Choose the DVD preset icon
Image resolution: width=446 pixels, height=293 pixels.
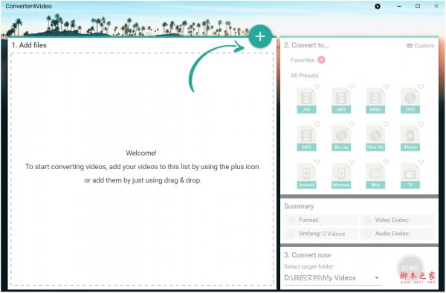(410, 100)
